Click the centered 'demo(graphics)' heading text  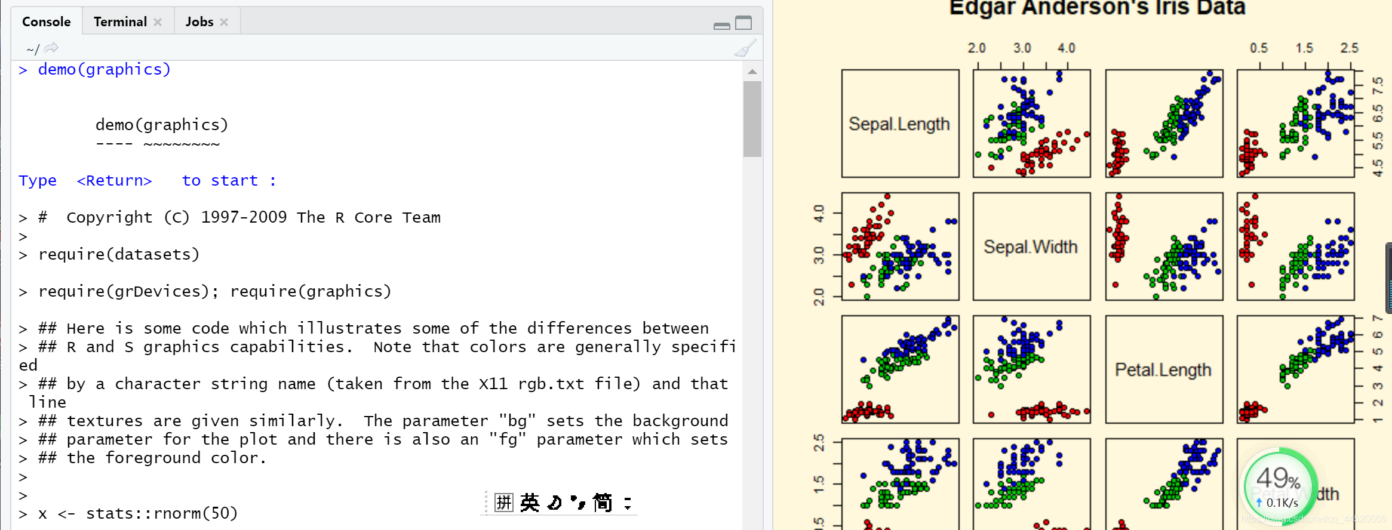tap(162, 125)
